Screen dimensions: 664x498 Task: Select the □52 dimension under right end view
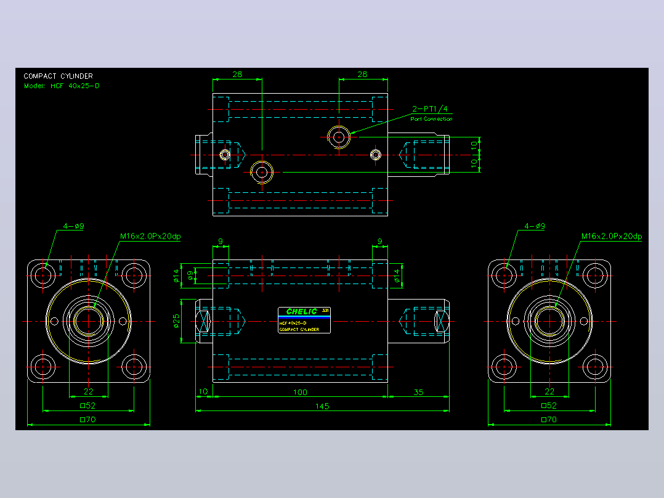(549, 406)
